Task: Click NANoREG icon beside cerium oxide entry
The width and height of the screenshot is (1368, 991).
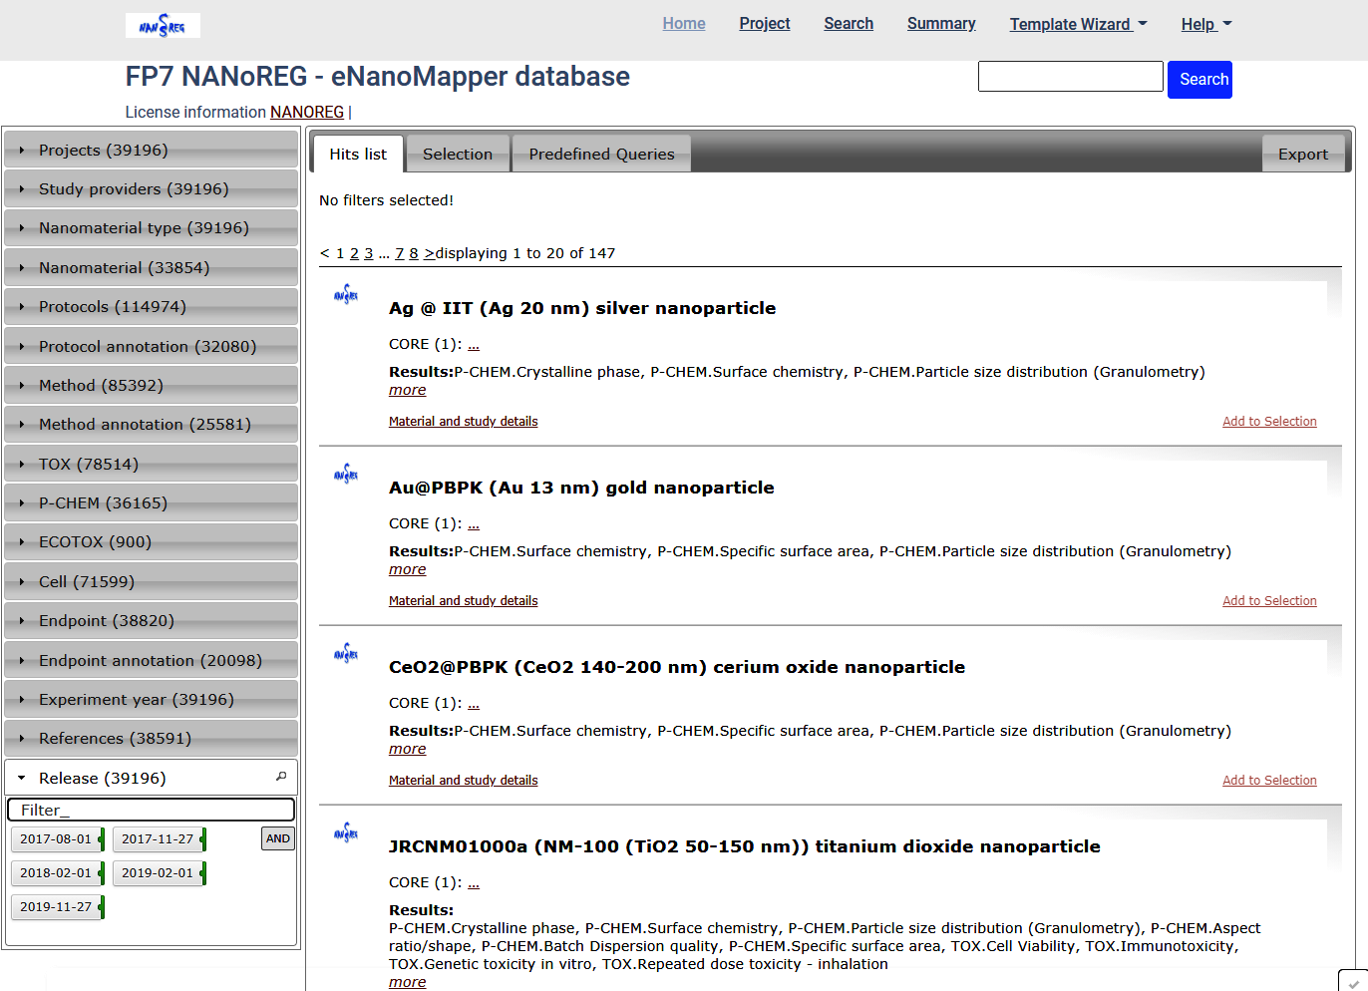Action: tap(346, 654)
